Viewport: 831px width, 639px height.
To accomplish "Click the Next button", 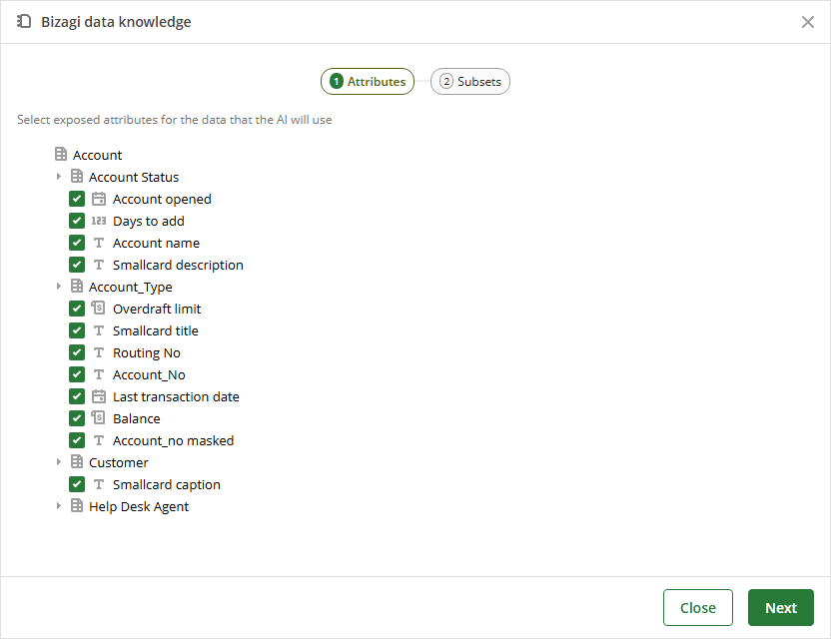I will coord(781,608).
